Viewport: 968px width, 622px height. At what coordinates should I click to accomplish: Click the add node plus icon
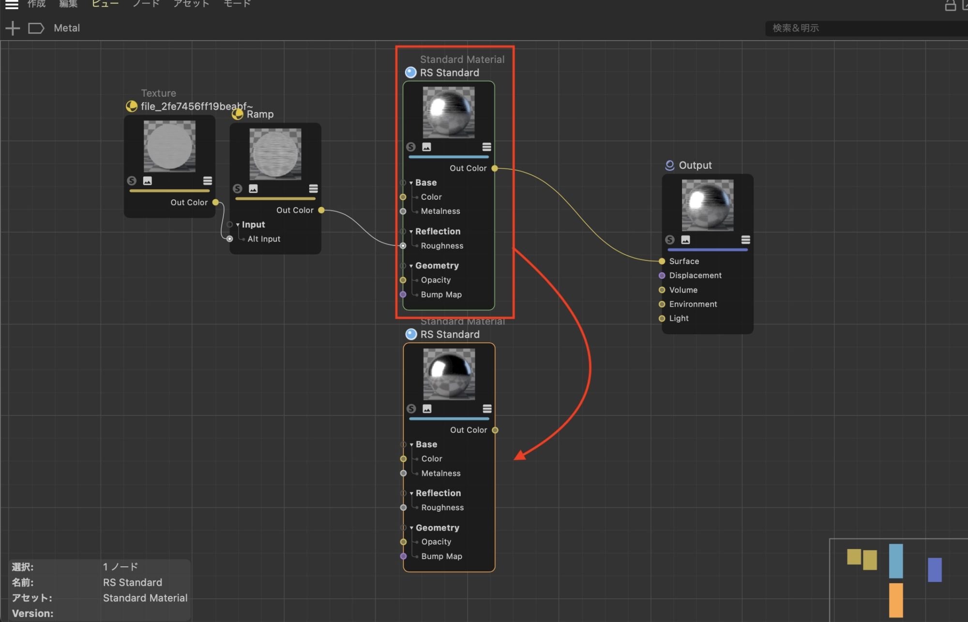click(13, 28)
